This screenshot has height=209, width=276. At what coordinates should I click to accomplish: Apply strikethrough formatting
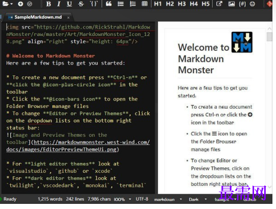click(x=81, y=4)
